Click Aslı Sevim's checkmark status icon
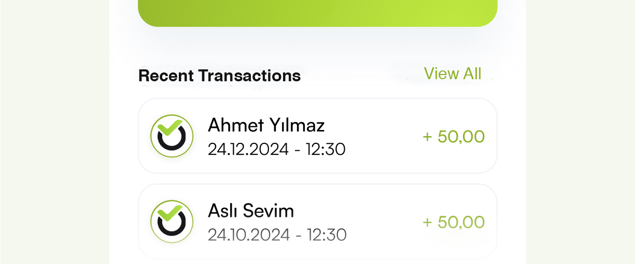The height and width of the screenshot is (264, 635). (172, 222)
